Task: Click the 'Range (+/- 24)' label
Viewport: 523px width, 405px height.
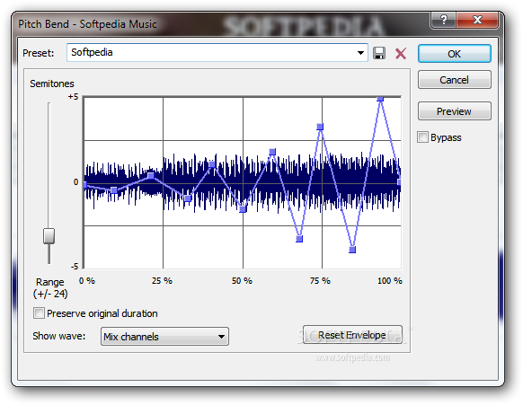Action: coord(50,288)
